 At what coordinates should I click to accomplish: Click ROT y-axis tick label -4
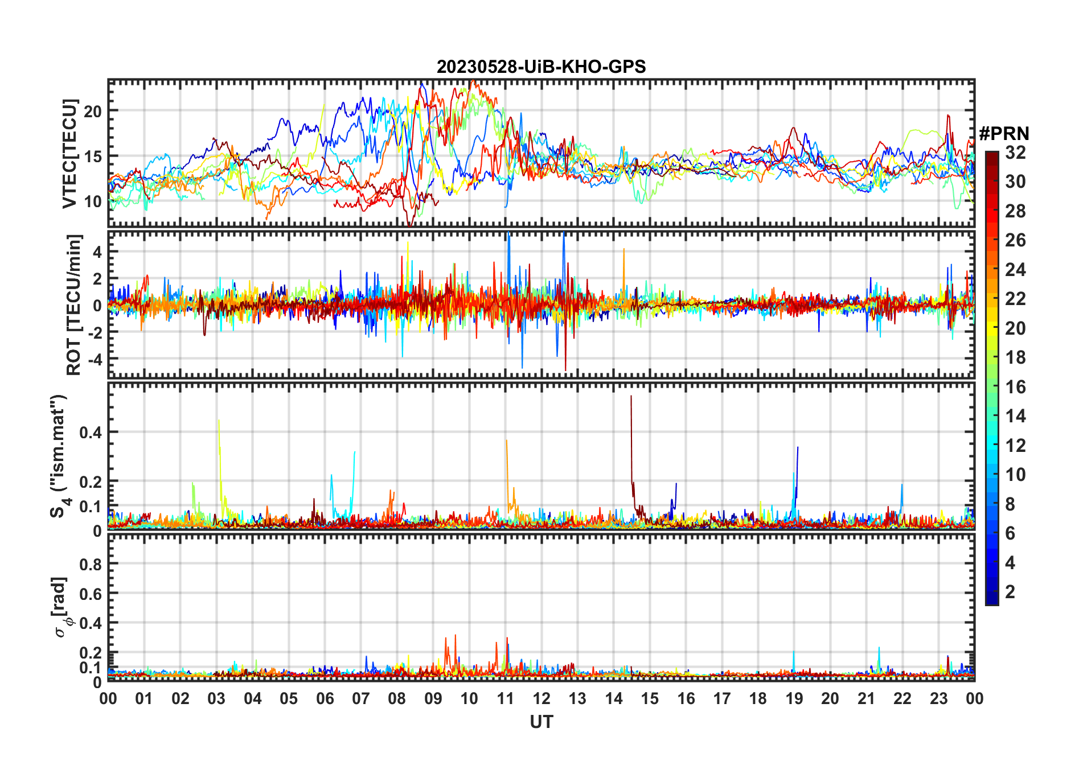pyautogui.click(x=94, y=360)
